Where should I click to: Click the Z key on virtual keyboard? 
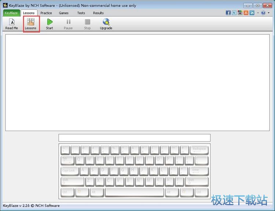tap(90, 182)
